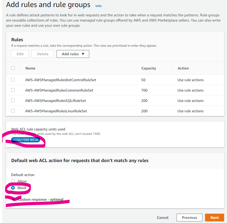
Task: Click the capacity value 50
Action: coord(143,80)
